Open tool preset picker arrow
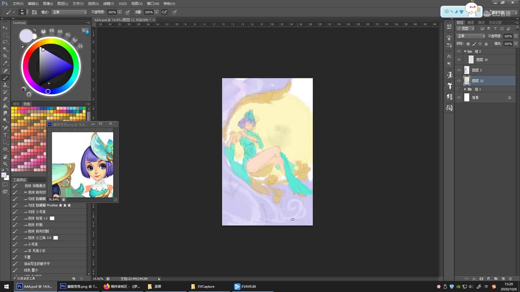The height and width of the screenshot is (292, 520). coord(14,12)
